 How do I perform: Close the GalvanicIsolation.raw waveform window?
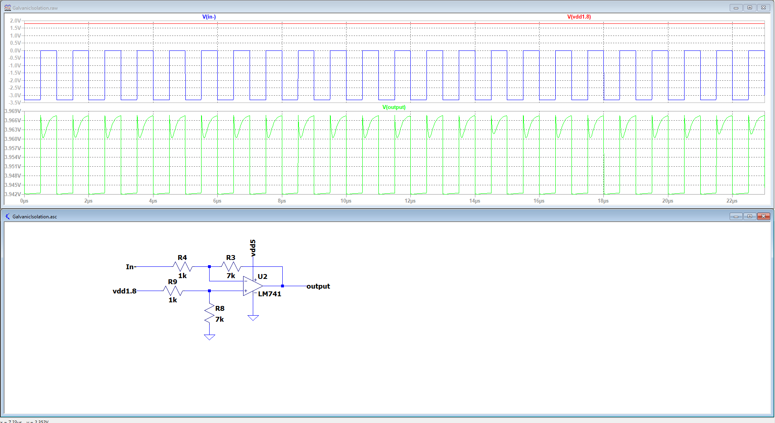tap(764, 8)
